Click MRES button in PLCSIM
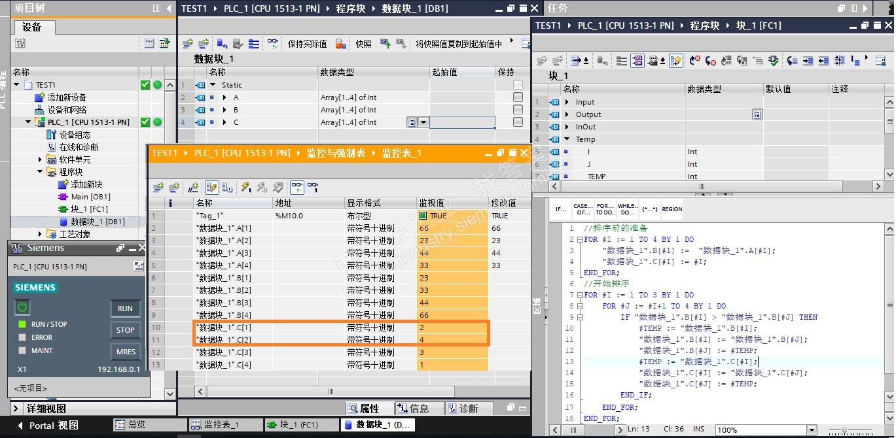The image size is (896, 438). [125, 352]
